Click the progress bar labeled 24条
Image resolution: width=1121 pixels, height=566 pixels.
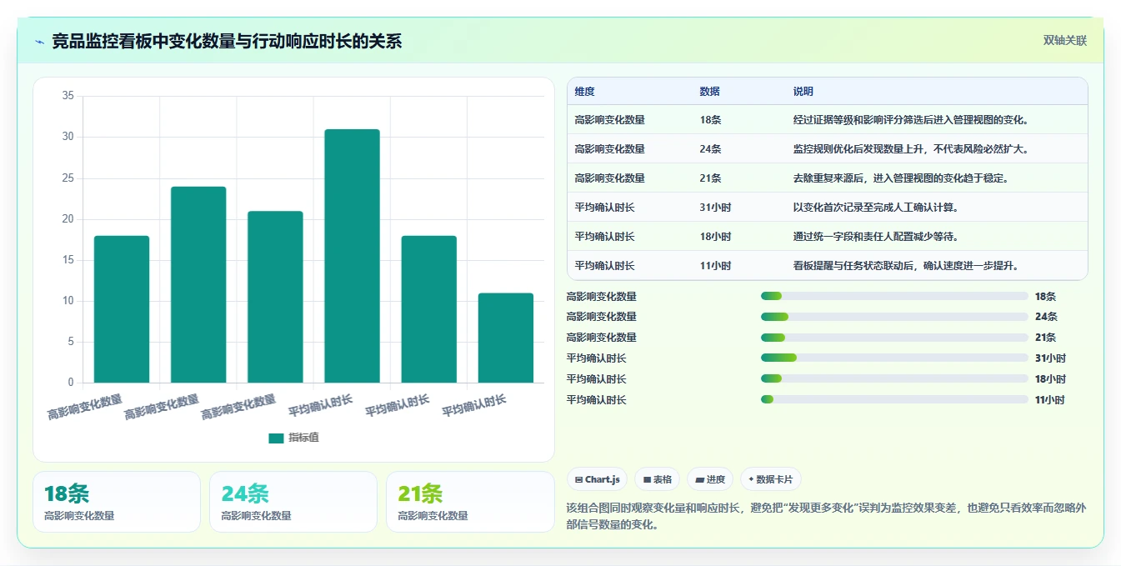(x=894, y=317)
